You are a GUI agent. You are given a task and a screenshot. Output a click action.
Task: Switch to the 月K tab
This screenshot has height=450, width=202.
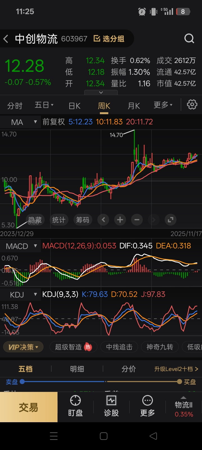(134, 106)
